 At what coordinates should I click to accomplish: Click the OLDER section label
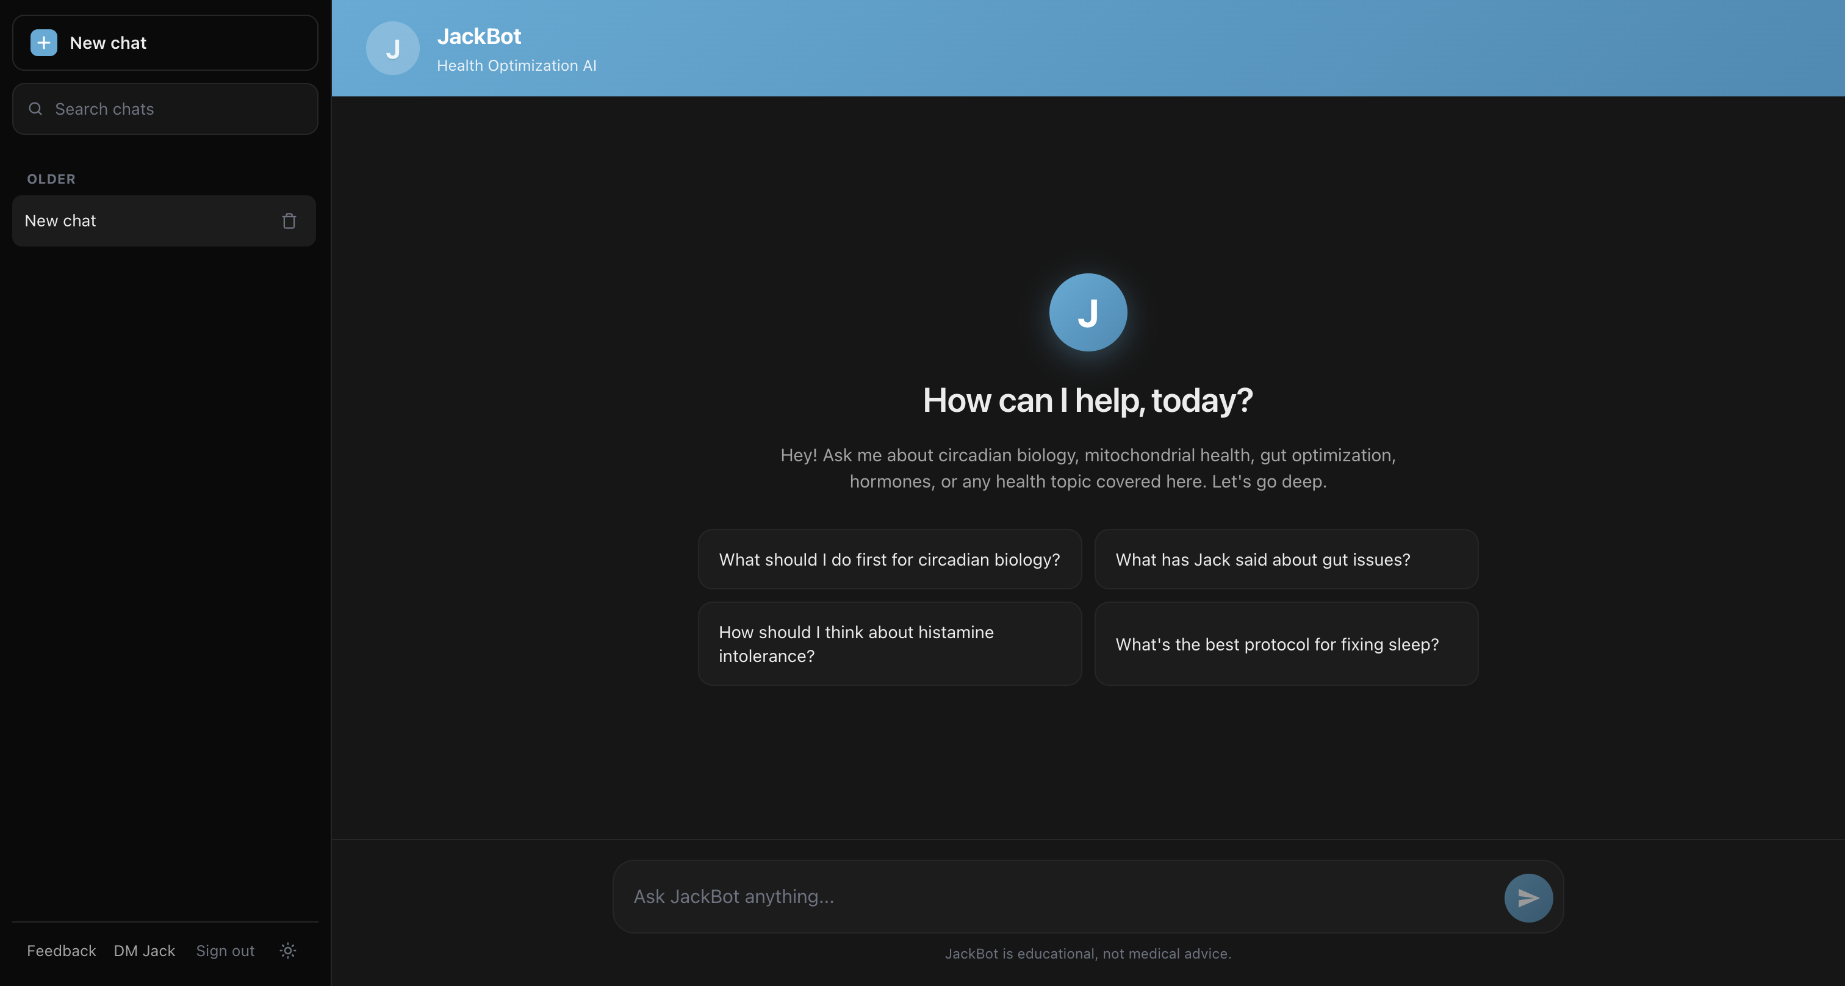pyautogui.click(x=51, y=179)
